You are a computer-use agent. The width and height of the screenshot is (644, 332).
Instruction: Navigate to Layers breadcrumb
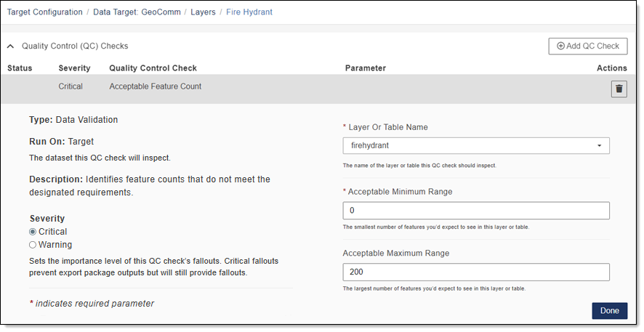click(x=203, y=12)
